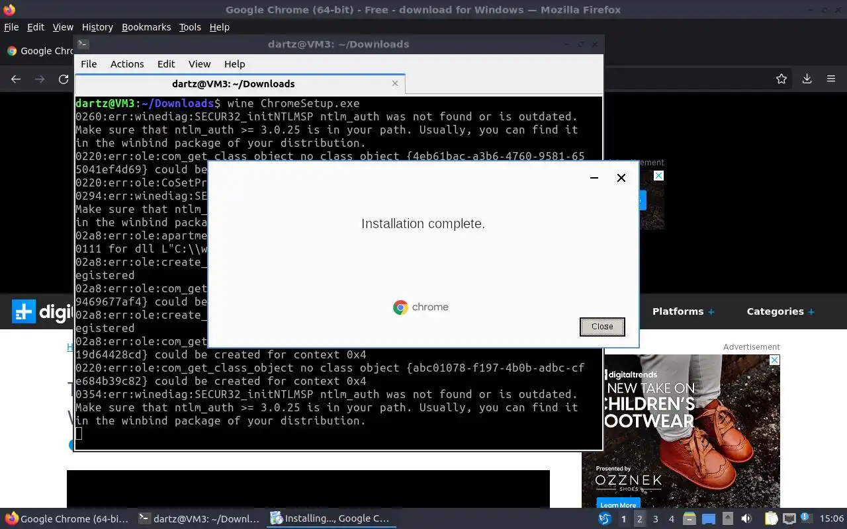Open Firefox View menu

tap(63, 27)
